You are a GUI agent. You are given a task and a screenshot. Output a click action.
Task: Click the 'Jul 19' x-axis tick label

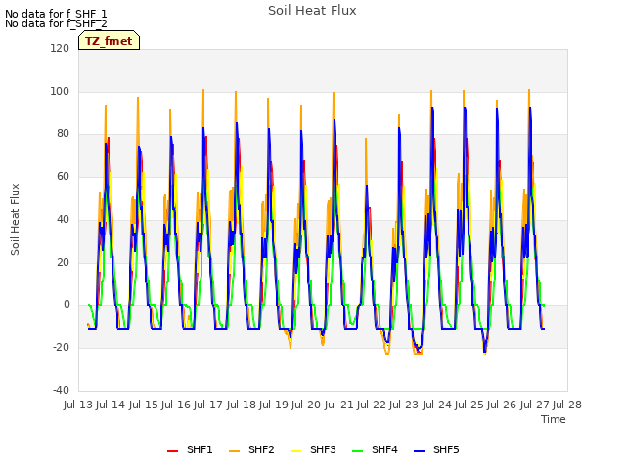274,405
